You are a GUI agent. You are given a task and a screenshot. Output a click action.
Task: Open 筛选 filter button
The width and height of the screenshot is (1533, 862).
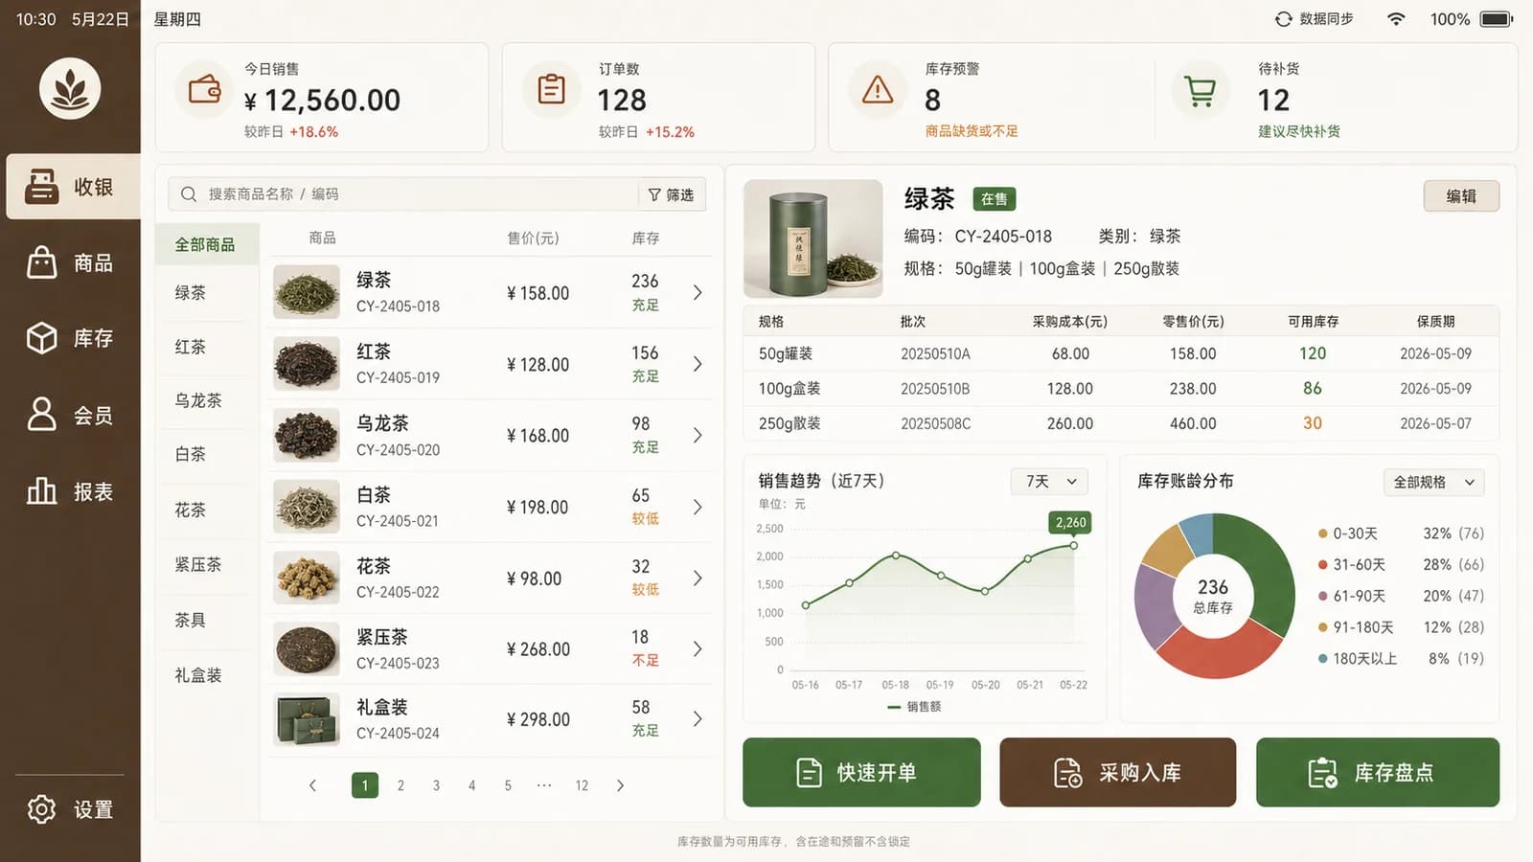tap(672, 194)
